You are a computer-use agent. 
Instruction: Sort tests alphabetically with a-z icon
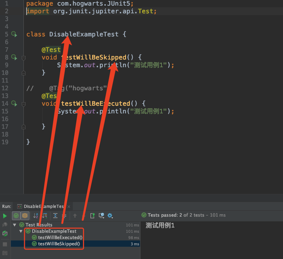tap(36, 216)
